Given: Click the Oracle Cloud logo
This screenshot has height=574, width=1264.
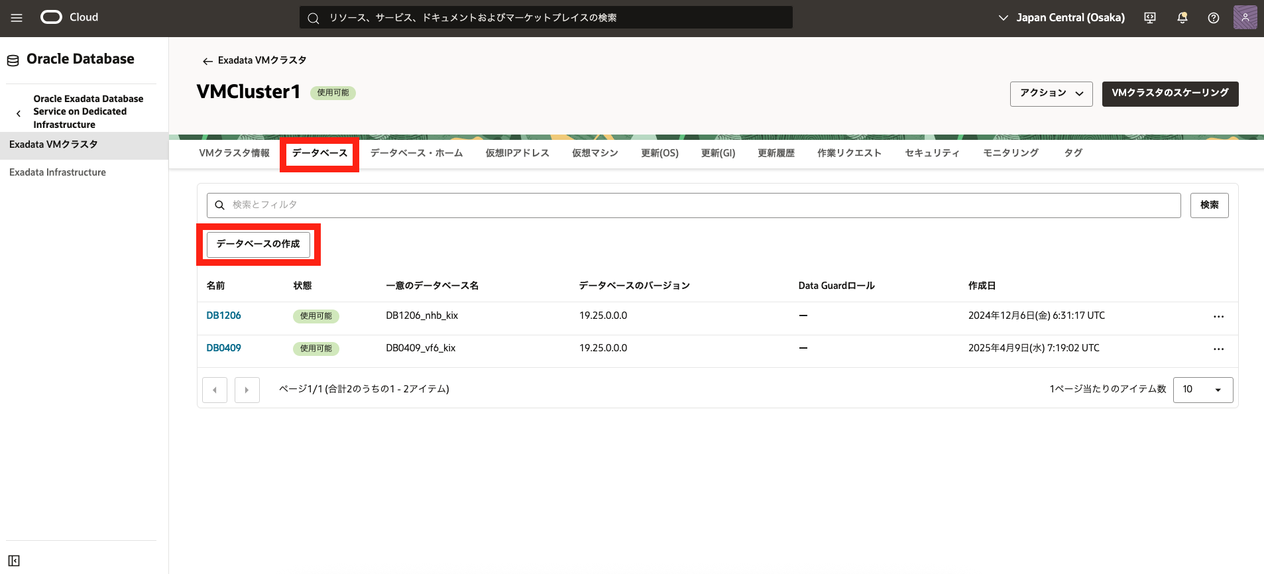Looking at the screenshot, I should [x=69, y=17].
